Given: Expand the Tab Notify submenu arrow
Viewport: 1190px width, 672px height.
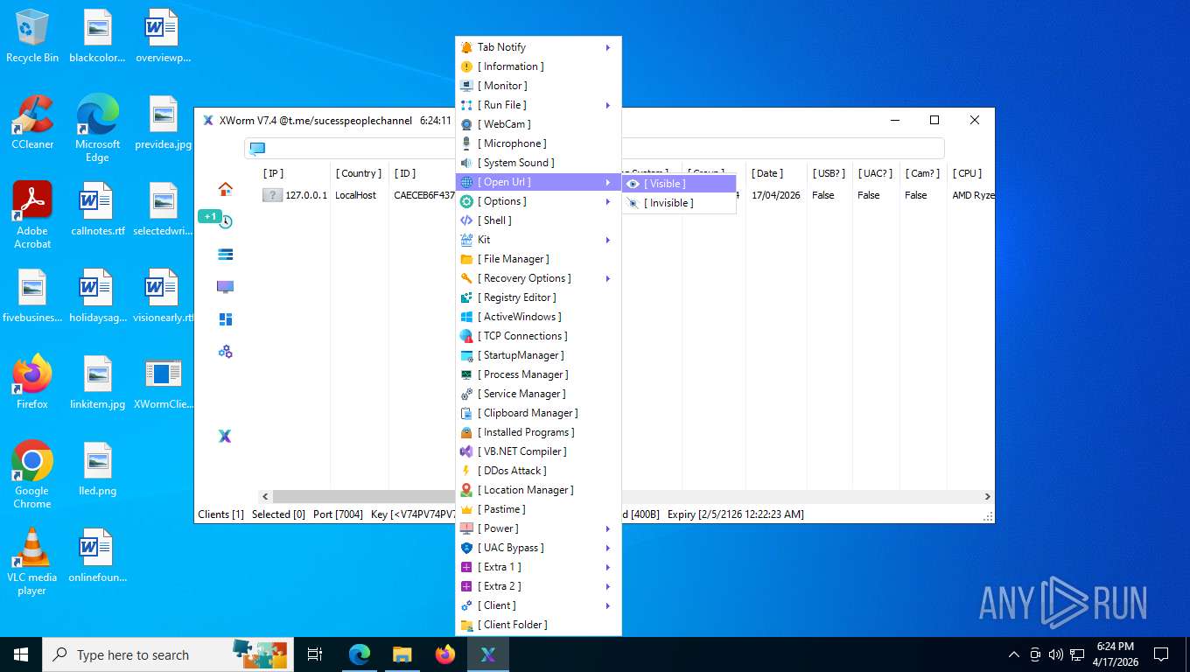Looking at the screenshot, I should 608,47.
